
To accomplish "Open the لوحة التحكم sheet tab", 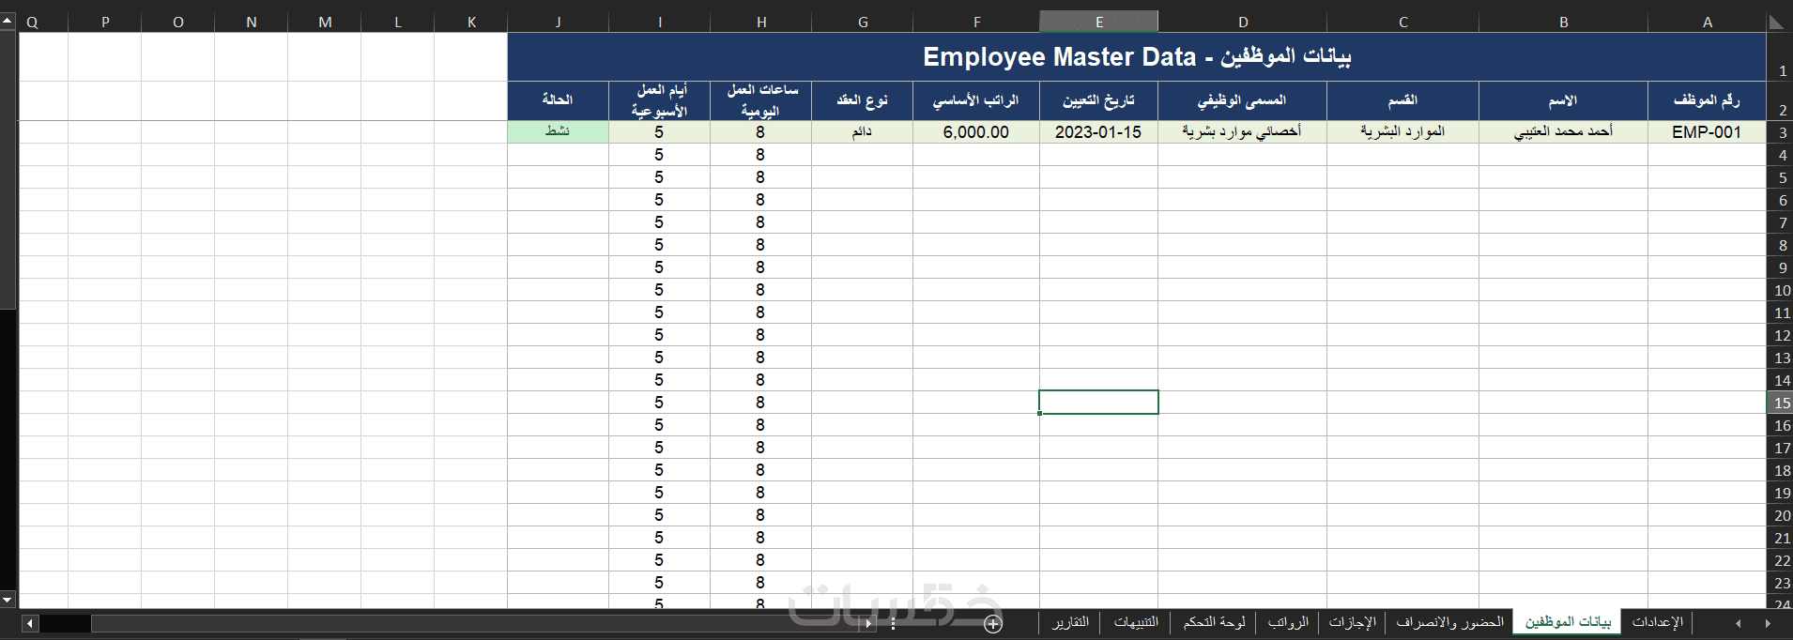I will [1214, 622].
